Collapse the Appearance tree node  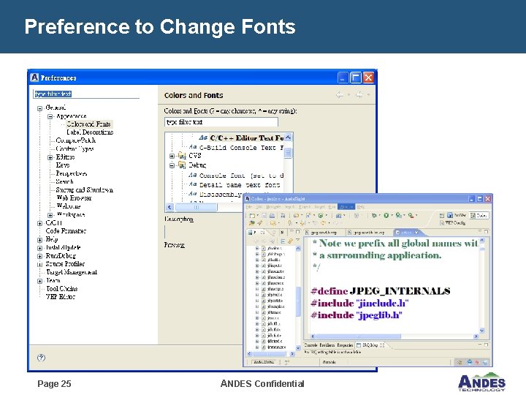[50, 116]
